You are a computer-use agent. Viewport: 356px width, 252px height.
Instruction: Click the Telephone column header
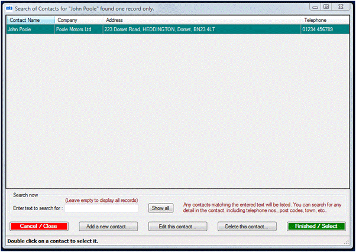(x=324, y=20)
